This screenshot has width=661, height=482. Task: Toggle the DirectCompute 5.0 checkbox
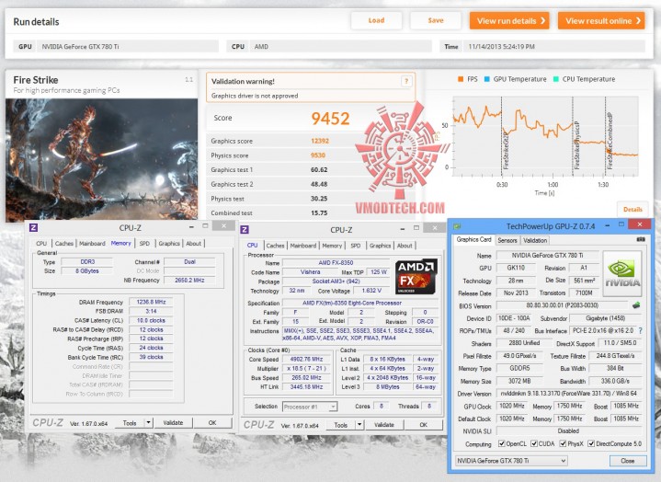591,443
